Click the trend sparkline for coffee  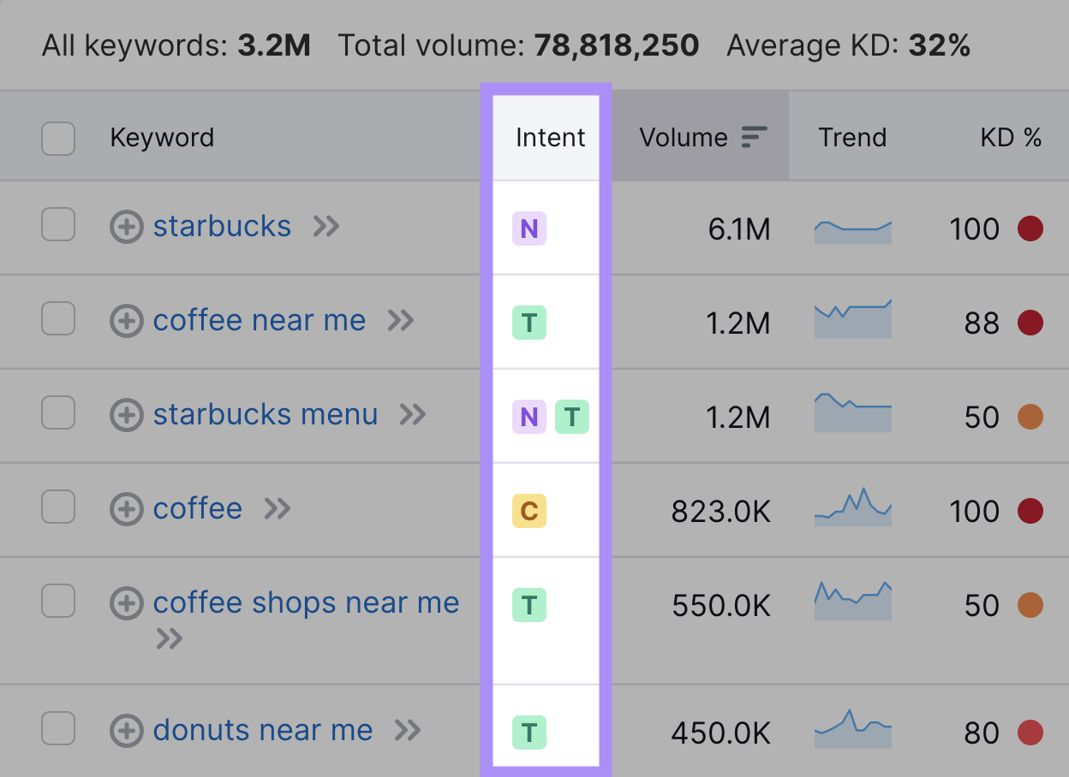(x=852, y=510)
